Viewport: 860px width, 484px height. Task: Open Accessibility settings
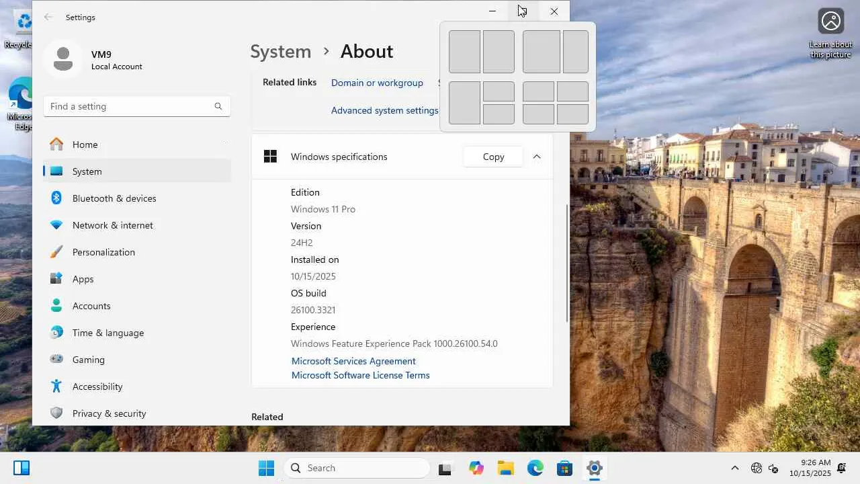pos(137,387)
